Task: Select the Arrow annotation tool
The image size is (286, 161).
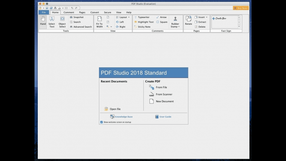Action: pos(161,17)
